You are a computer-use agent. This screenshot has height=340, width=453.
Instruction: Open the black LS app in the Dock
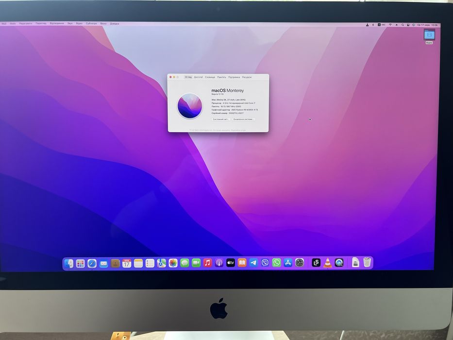(x=316, y=262)
